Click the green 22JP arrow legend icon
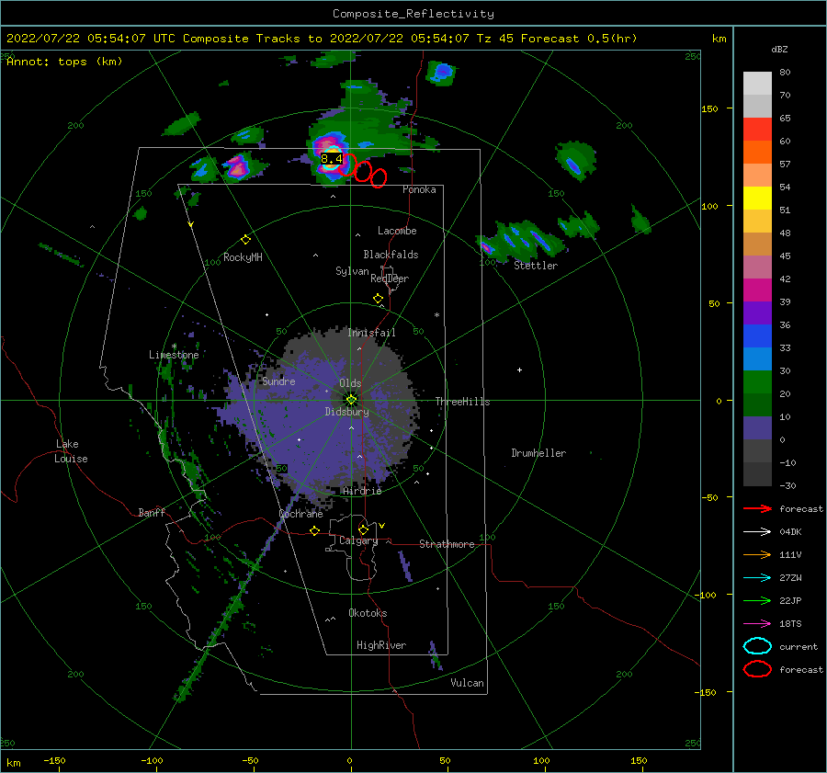827x773 pixels. pyautogui.click(x=757, y=600)
